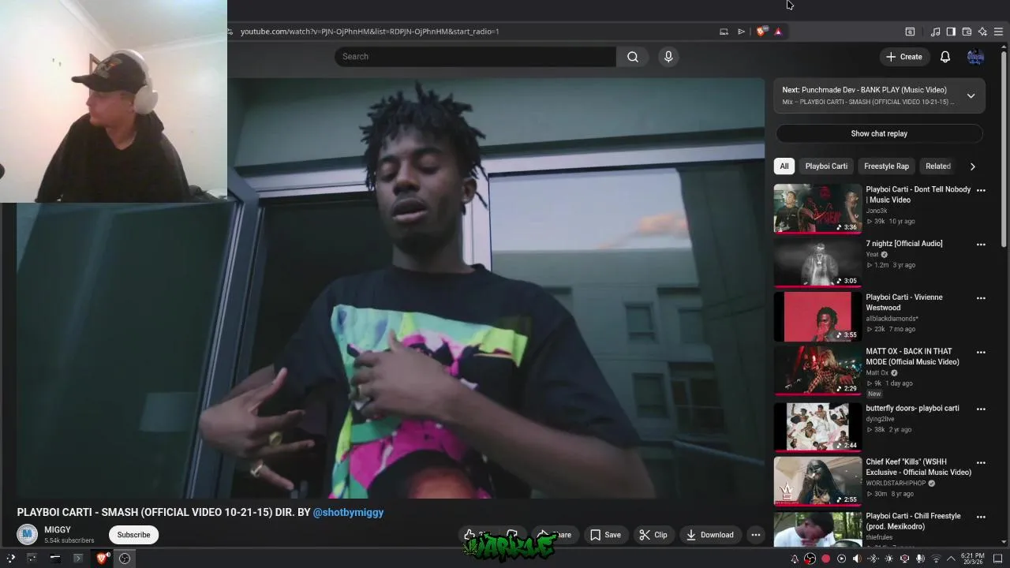
Task: Open options for MATT OX video
Action: pyautogui.click(x=981, y=352)
